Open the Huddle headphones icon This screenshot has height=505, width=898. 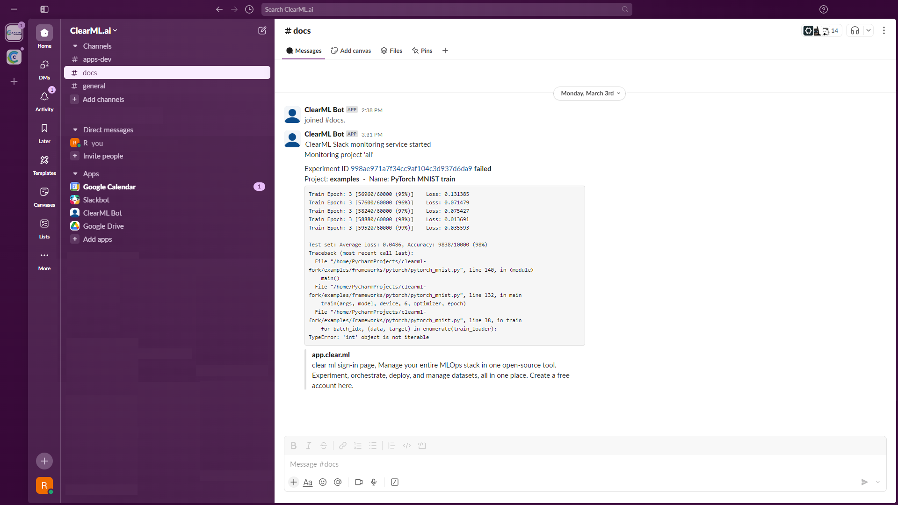point(855,30)
